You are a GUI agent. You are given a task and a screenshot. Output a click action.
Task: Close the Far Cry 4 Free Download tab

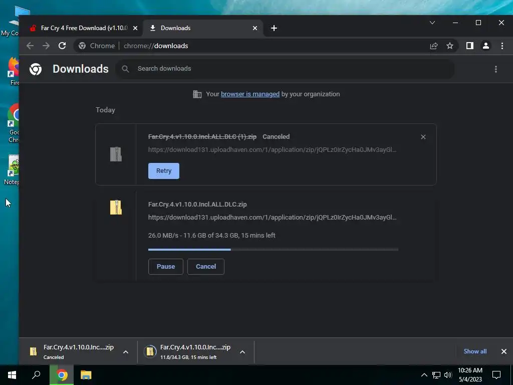pos(135,28)
